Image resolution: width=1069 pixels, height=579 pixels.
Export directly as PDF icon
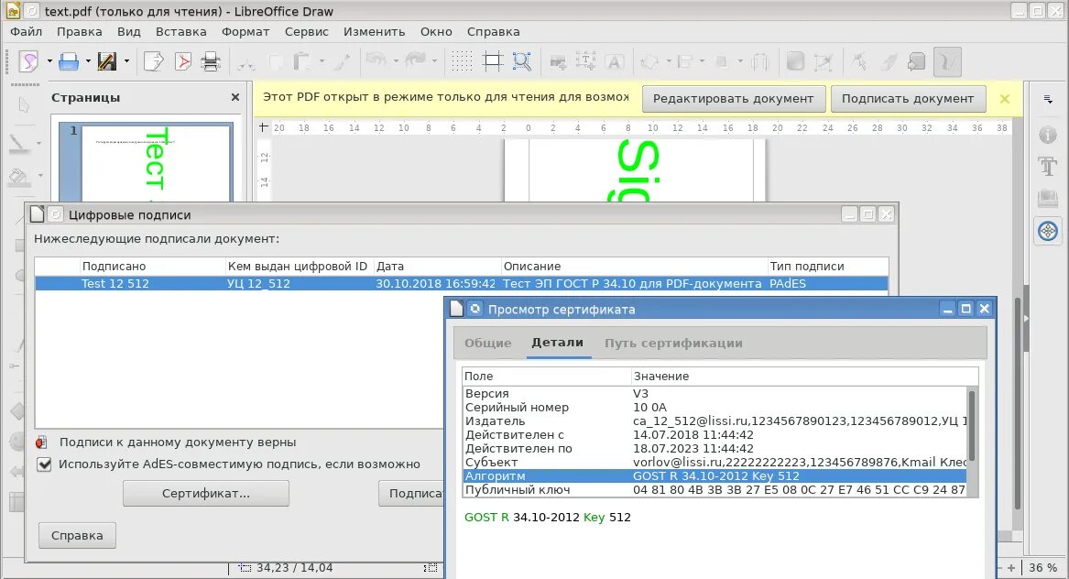point(182,61)
